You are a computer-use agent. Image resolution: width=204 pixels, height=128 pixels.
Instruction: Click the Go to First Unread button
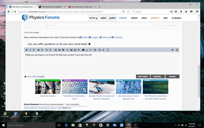[x=32, y=33]
